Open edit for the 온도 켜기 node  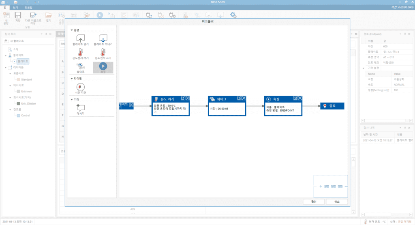coord(183,98)
